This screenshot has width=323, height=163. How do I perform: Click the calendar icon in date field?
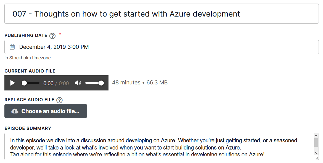(12, 47)
